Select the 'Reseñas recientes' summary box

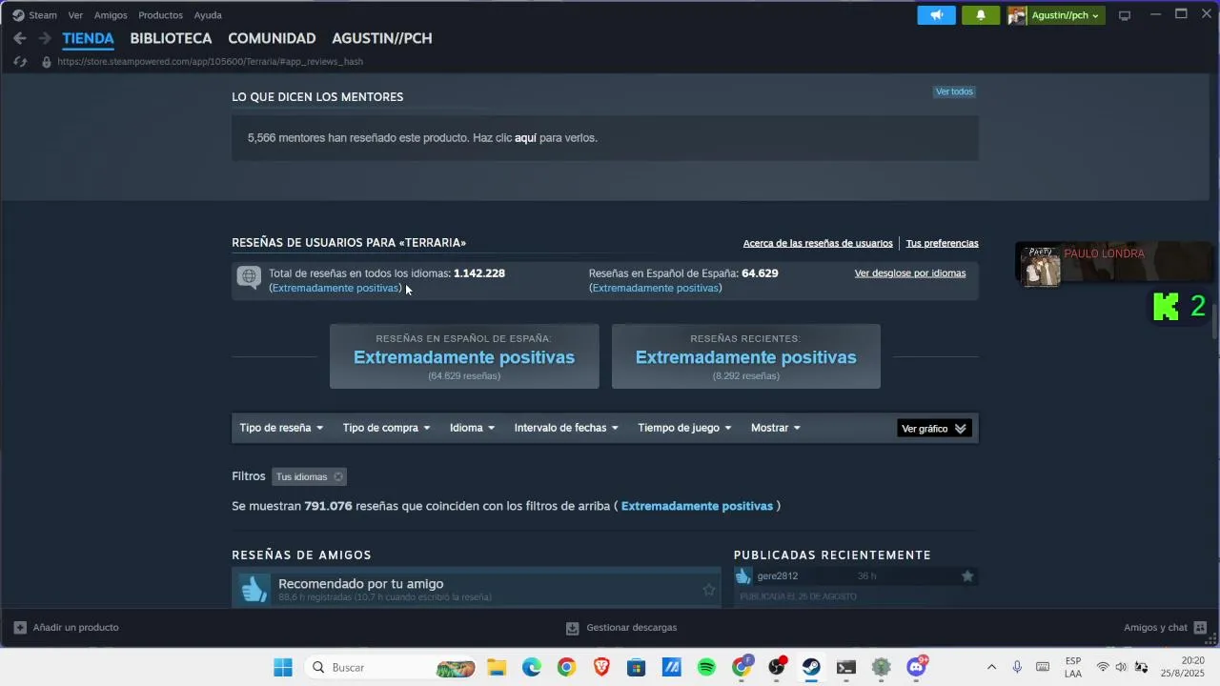pos(746,356)
